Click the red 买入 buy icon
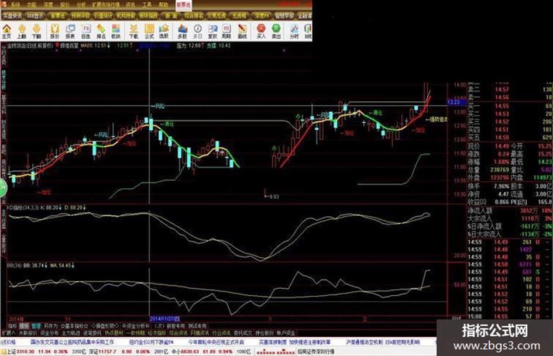The width and height of the screenshot is (553, 356). [261, 31]
